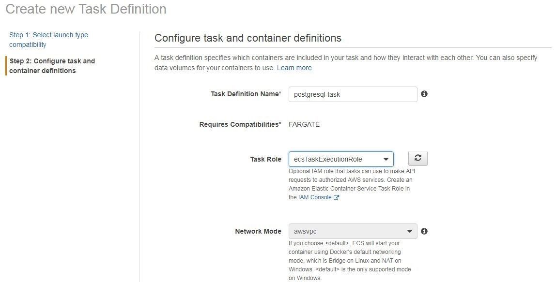Open the Learn more link
Viewport: 556px width, 282px height.
(294, 68)
